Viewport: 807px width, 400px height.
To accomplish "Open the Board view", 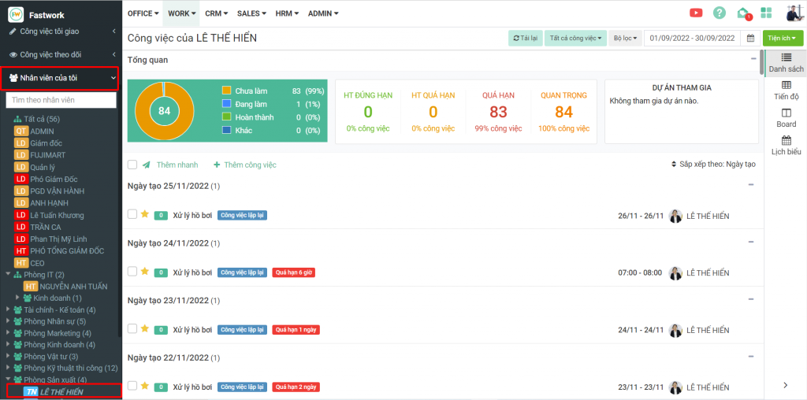I will coord(785,118).
